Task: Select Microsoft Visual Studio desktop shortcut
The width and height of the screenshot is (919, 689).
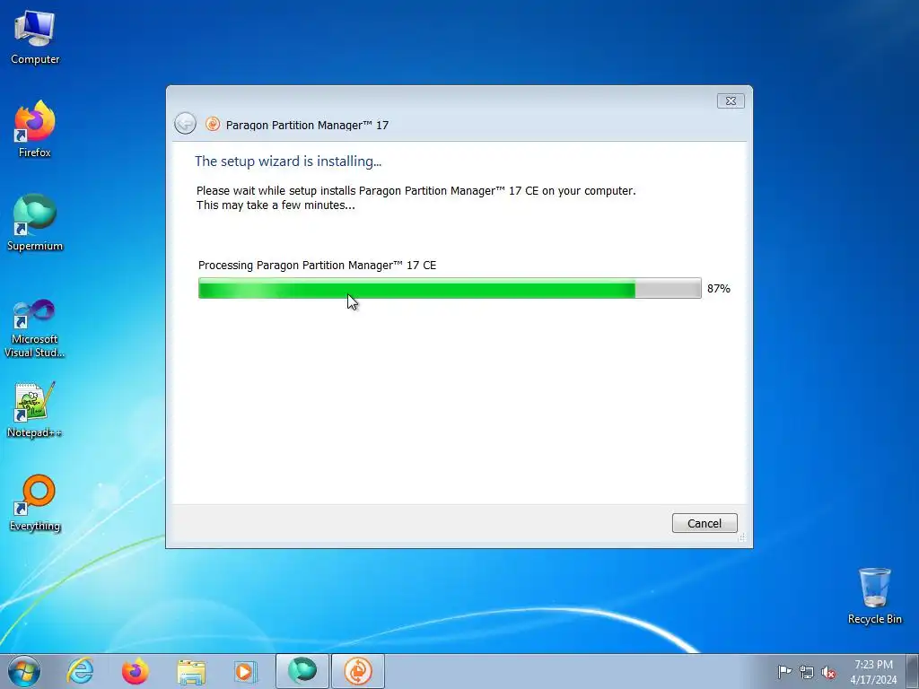Action: tap(35, 328)
